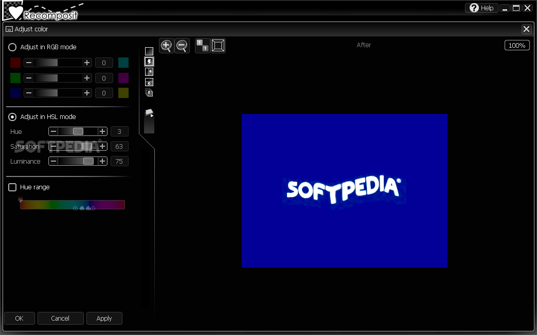The height and width of the screenshot is (335, 537).
Task: Click the Hue value field showing 3
Action: click(x=119, y=131)
